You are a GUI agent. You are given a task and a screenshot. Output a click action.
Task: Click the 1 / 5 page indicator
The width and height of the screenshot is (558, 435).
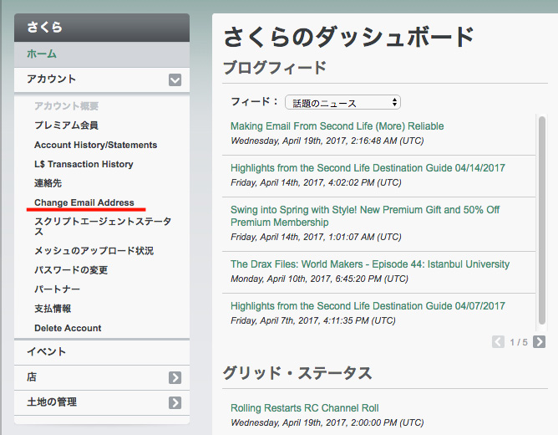(x=519, y=342)
